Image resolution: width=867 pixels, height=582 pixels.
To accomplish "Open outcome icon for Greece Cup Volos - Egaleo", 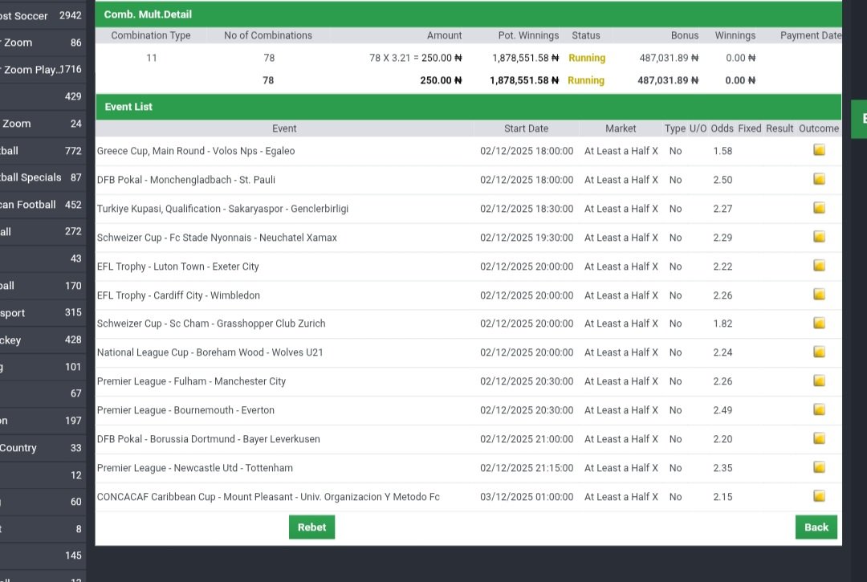I will click(x=819, y=150).
